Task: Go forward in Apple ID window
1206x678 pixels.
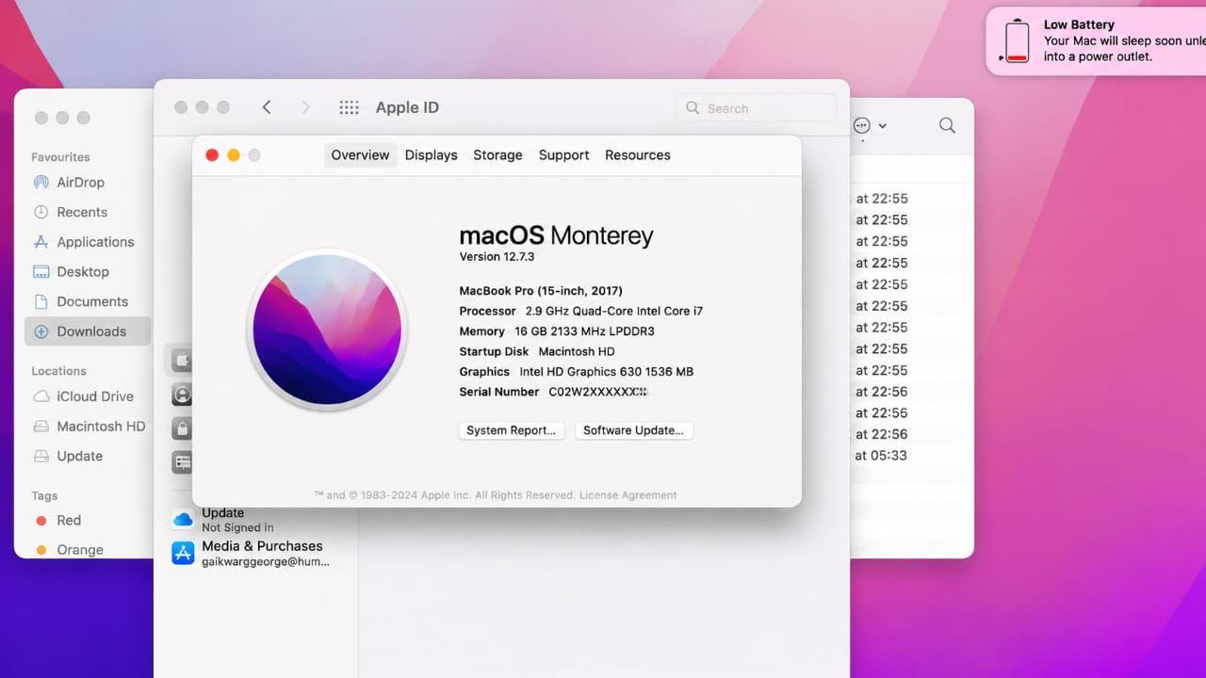Action: pos(305,107)
